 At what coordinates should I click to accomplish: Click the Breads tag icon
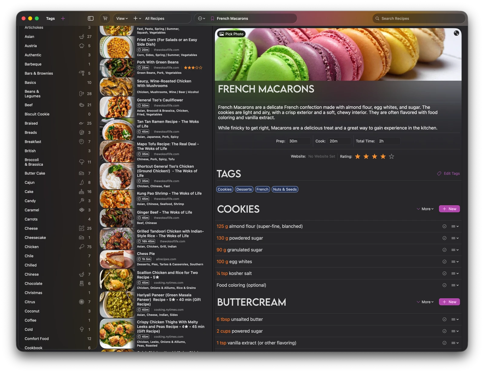(x=81, y=133)
